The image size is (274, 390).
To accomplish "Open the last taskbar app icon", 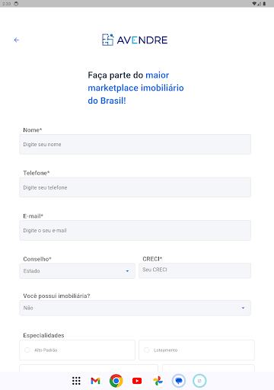I will (x=199, y=381).
